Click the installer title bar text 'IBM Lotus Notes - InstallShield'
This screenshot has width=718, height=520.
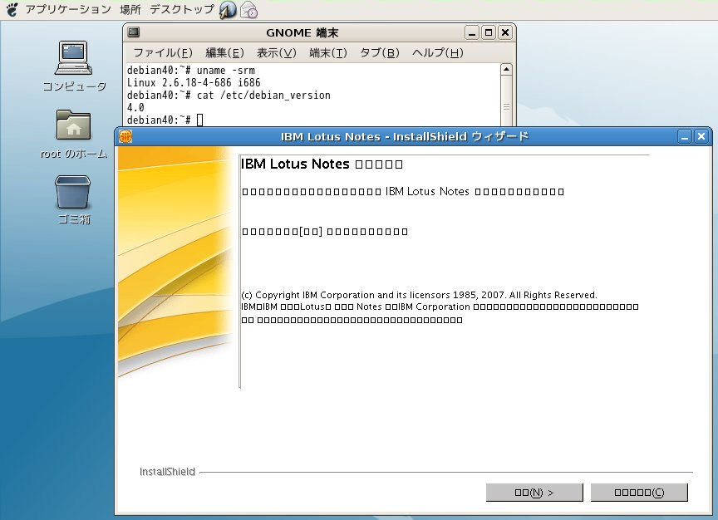(x=374, y=136)
